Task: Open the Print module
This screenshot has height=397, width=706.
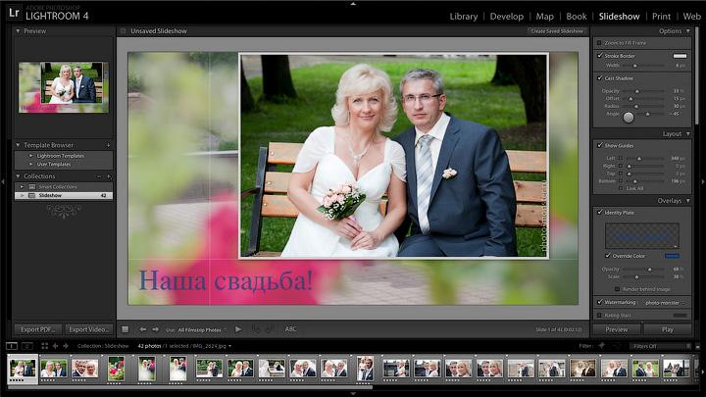Action: click(x=661, y=17)
